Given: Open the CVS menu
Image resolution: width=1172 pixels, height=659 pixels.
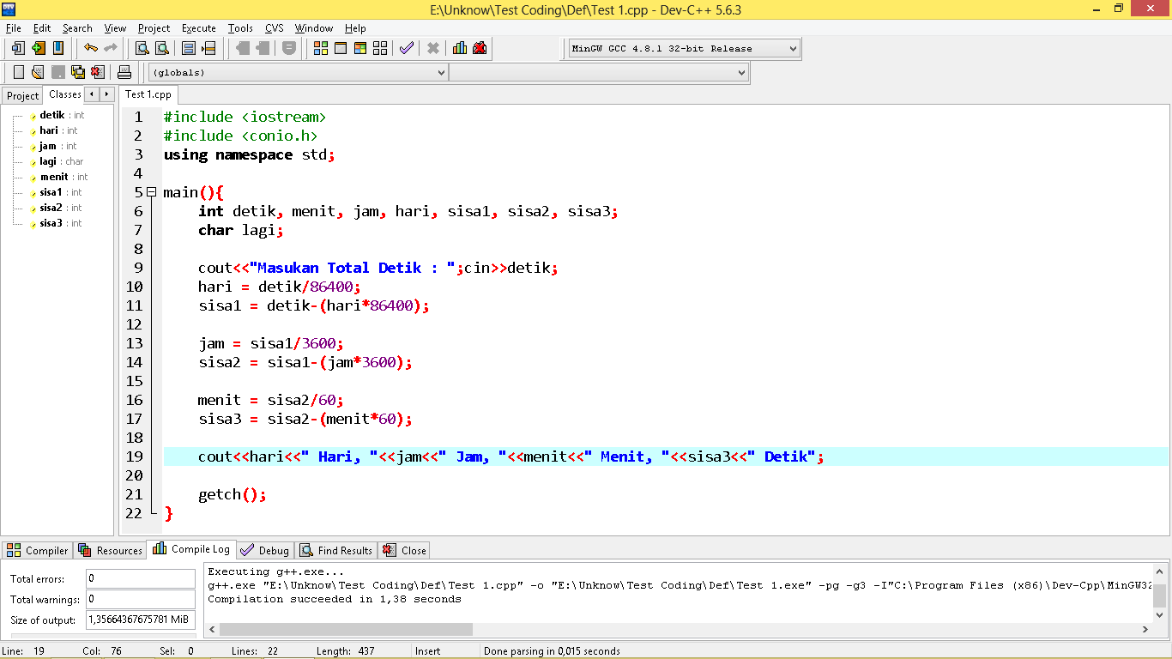Looking at the screenshot, I should (x=275, y=28).
